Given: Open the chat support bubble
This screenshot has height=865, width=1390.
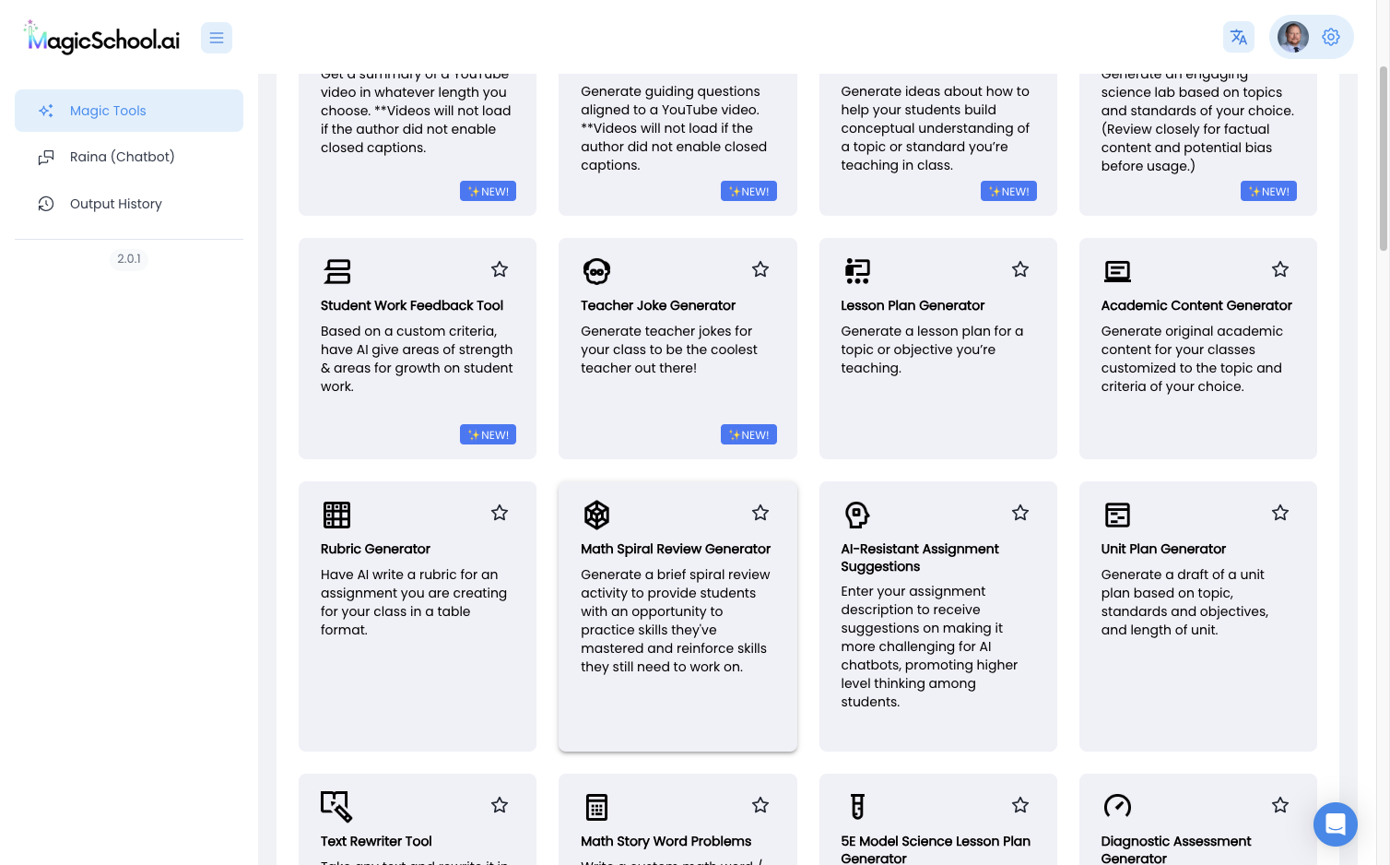Looking at the screenshot, I should 1336,824.
